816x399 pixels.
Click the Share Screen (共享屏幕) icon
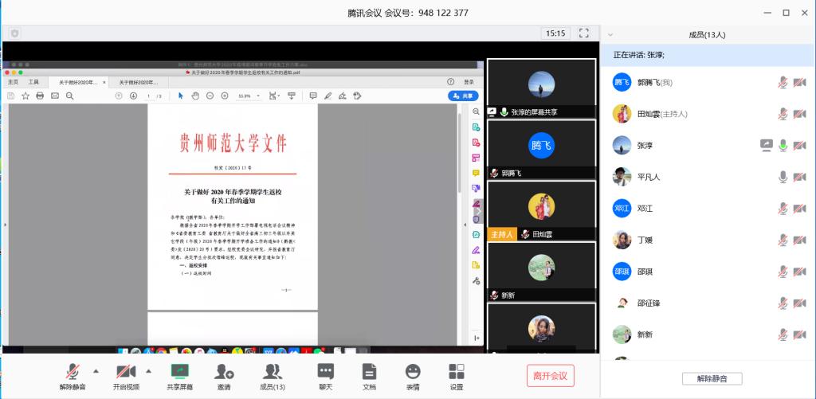point(179,372)
